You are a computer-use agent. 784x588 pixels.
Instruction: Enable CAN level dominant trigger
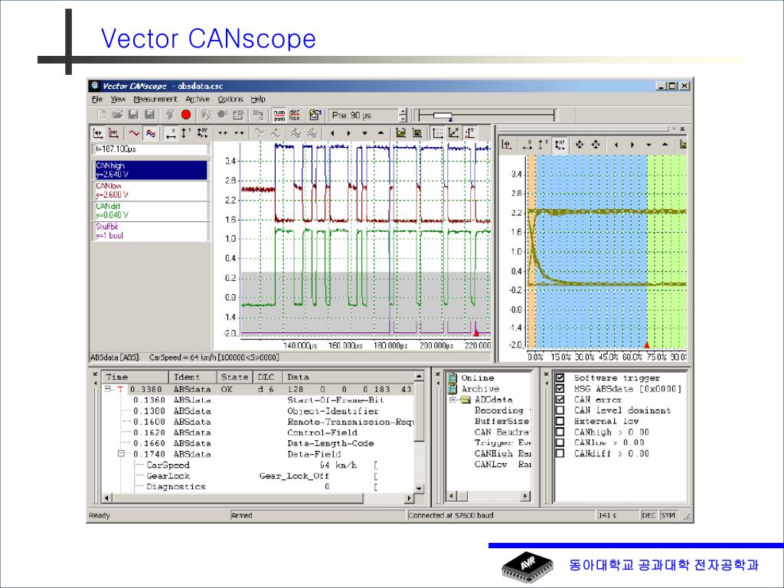pos(560,410)
